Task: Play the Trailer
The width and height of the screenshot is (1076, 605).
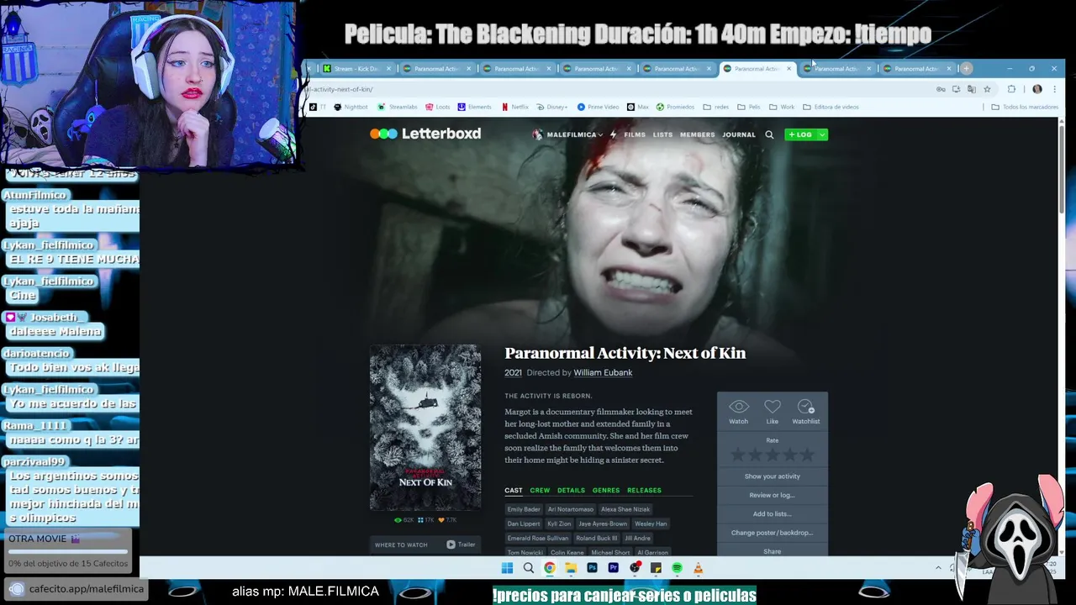Action: pos(461,544)
